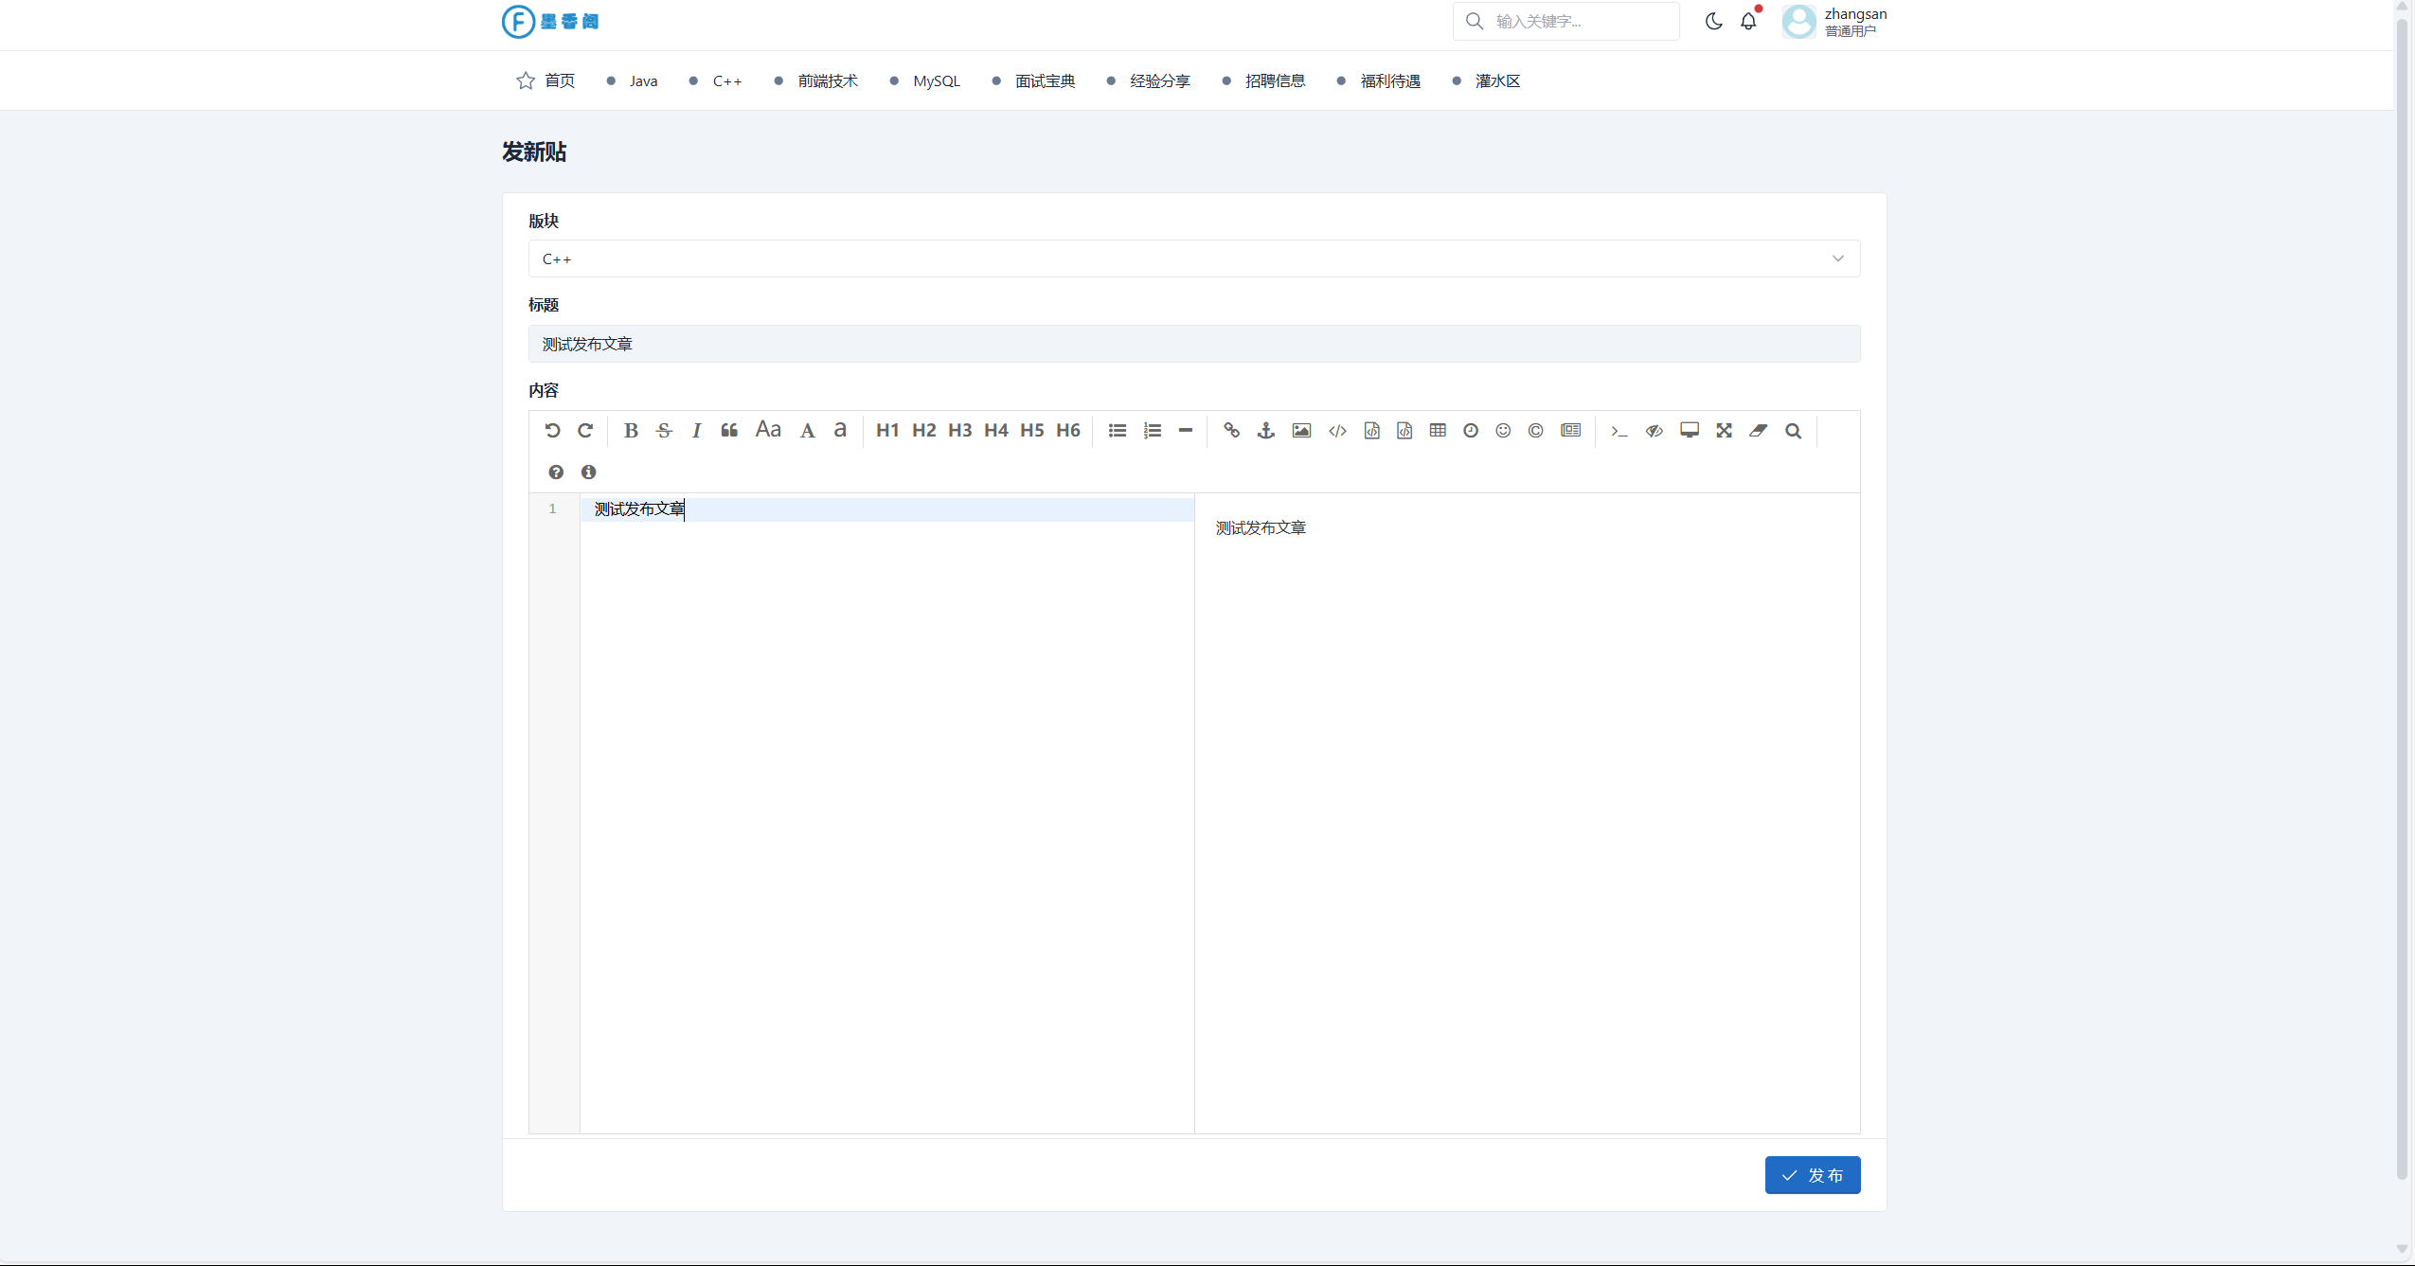Open notifications bell icon
Screen dimensions: 2415x1266
pyautogui.click(x=1748, y=21)
